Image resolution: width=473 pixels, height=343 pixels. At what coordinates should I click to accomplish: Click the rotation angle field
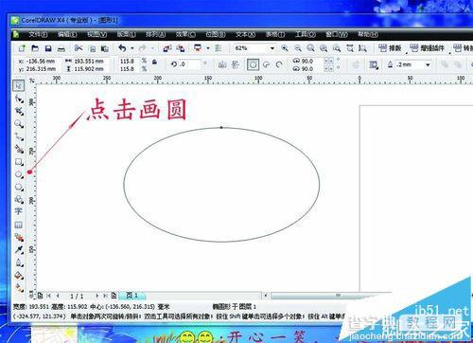[190, 64]
